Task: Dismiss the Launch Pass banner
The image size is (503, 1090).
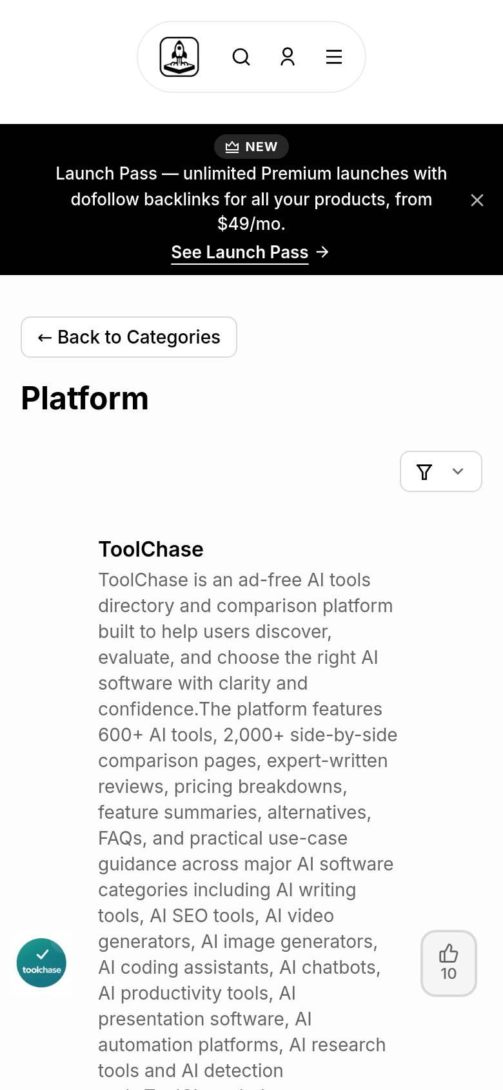Action: click(x=477, y=200)
